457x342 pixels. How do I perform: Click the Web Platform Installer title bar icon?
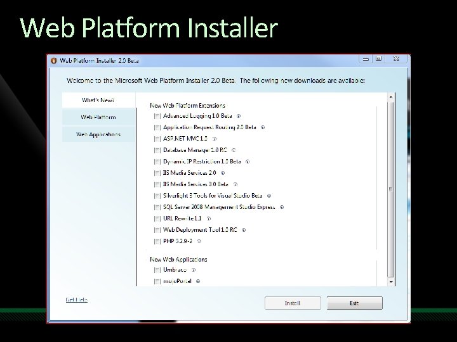(x=53, y=61)
